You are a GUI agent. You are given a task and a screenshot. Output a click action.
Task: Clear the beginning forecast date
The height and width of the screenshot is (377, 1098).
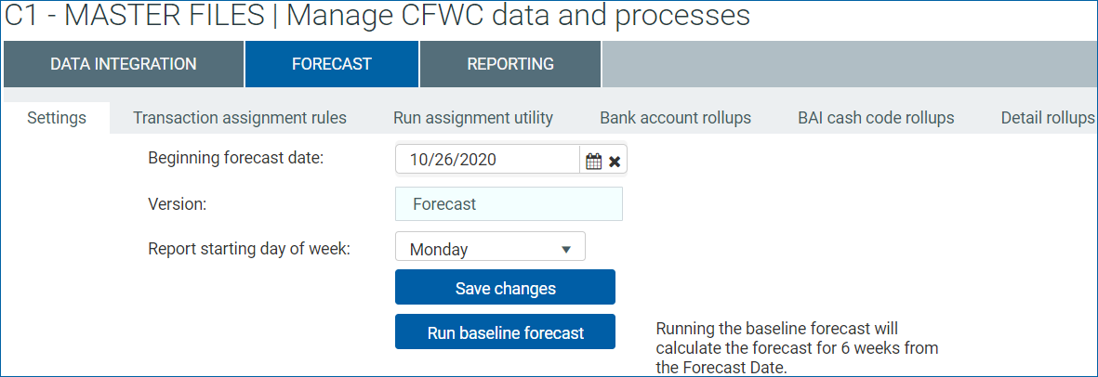pyautogui.click(x=615, y=162)
